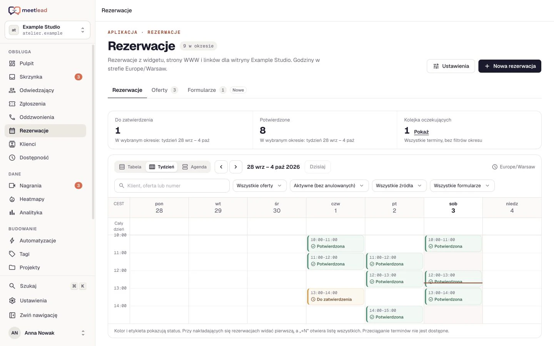The height and width of the screenshot is (346, 554).
Task: Select the Rezerwacje tab
Action: [x=127, y=90]
